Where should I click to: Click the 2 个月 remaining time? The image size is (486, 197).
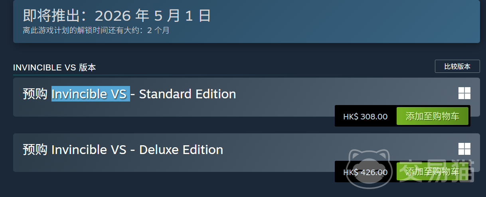(x=158, y=30)
